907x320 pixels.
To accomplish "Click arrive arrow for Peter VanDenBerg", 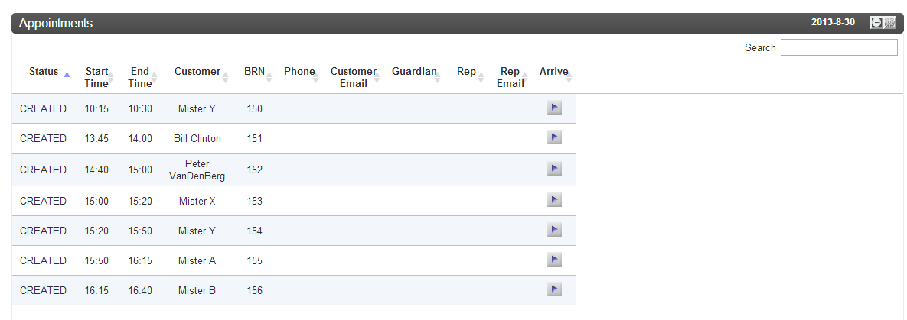I will coord(554,169).
